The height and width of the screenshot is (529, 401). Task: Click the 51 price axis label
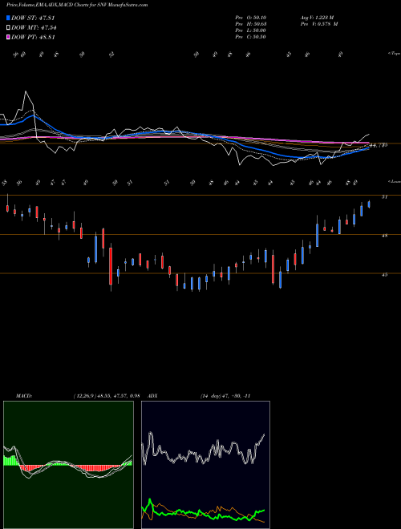(384, 197)
